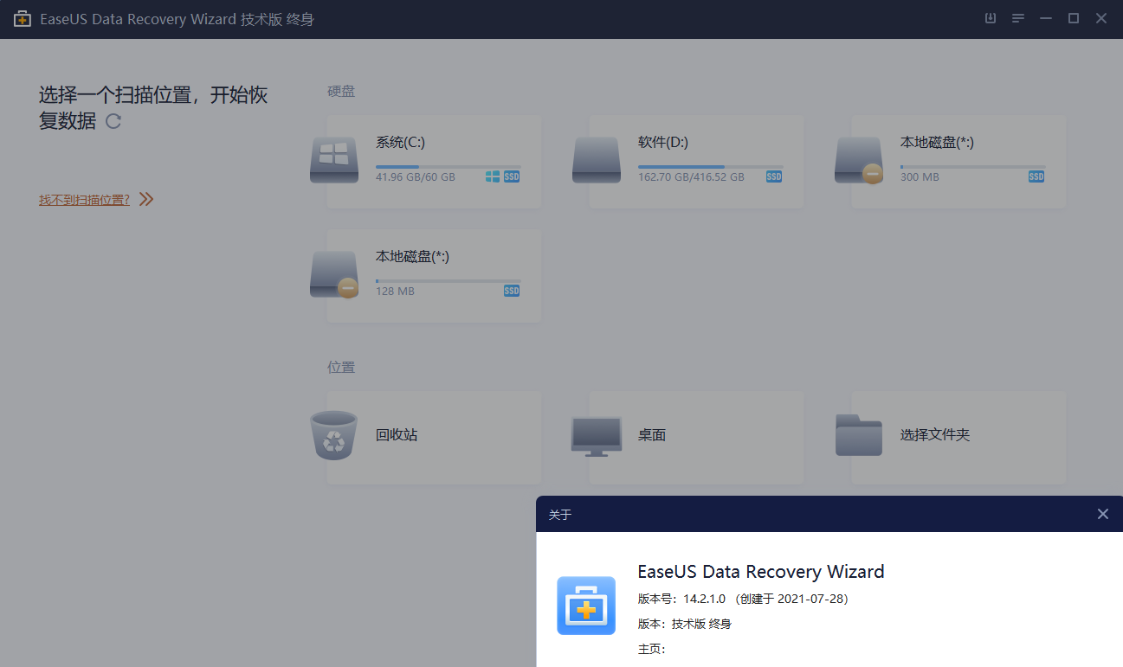Click the SSD badge on the 128 MB disk
Image resolution: width=1123 pixels, height=667 pixels.
pos(512,291)
